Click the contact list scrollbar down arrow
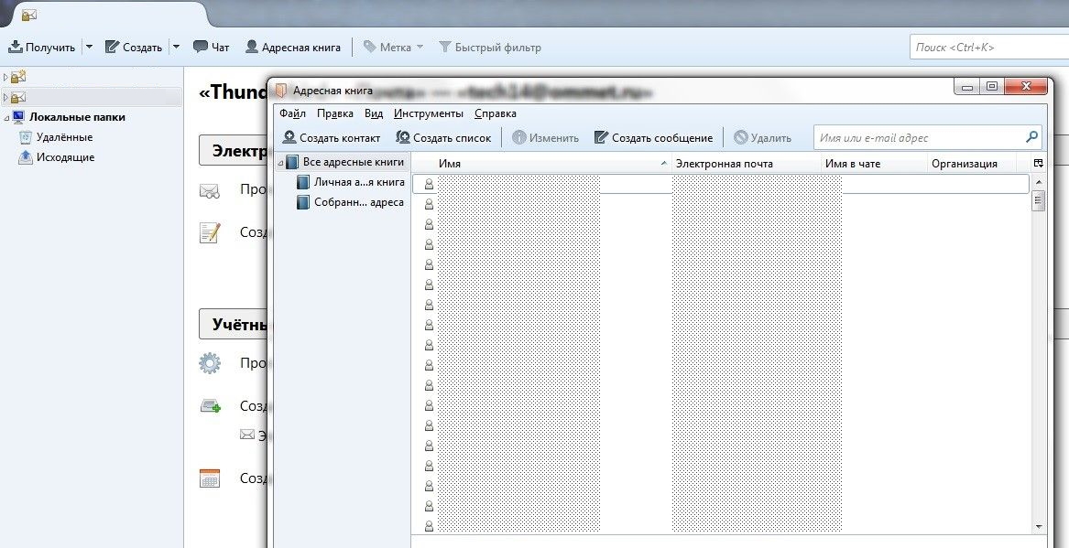The image size is (1069, 548). 1039,526
